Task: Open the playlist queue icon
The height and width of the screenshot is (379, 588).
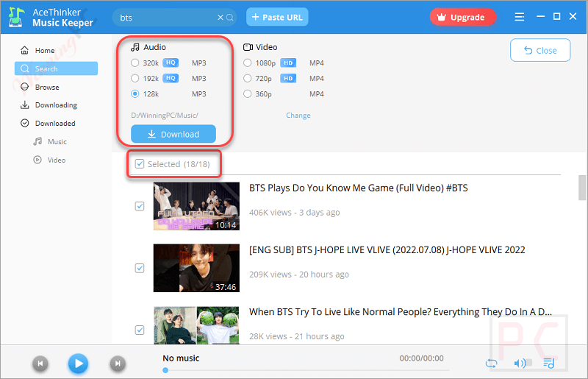Action: point(548,363)
